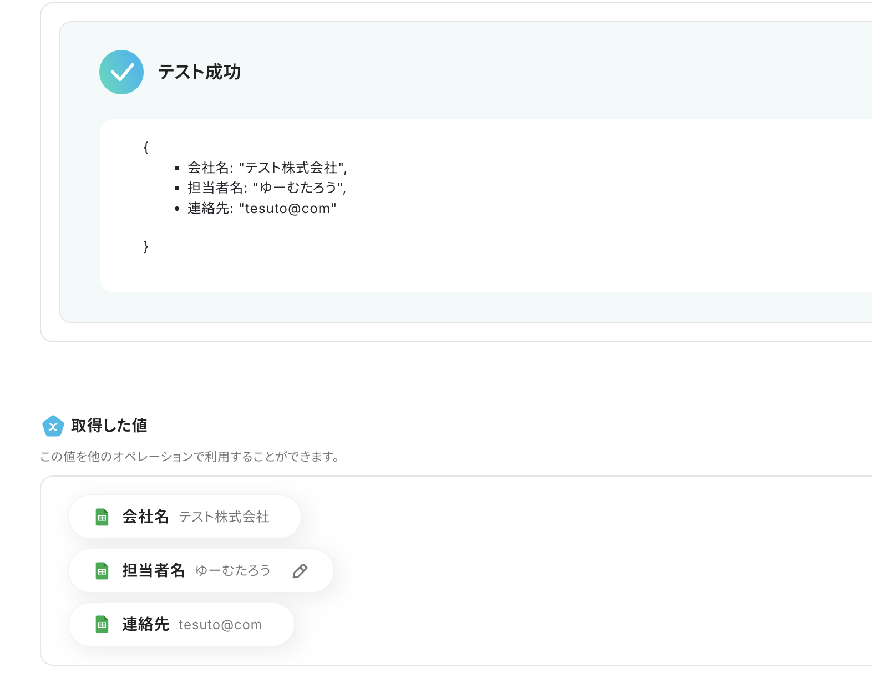Image resolution: width=872 pixels, height=678 pixels.
Task: Click the ゆーむたろう value text in chip
Action: click(233, 570)
